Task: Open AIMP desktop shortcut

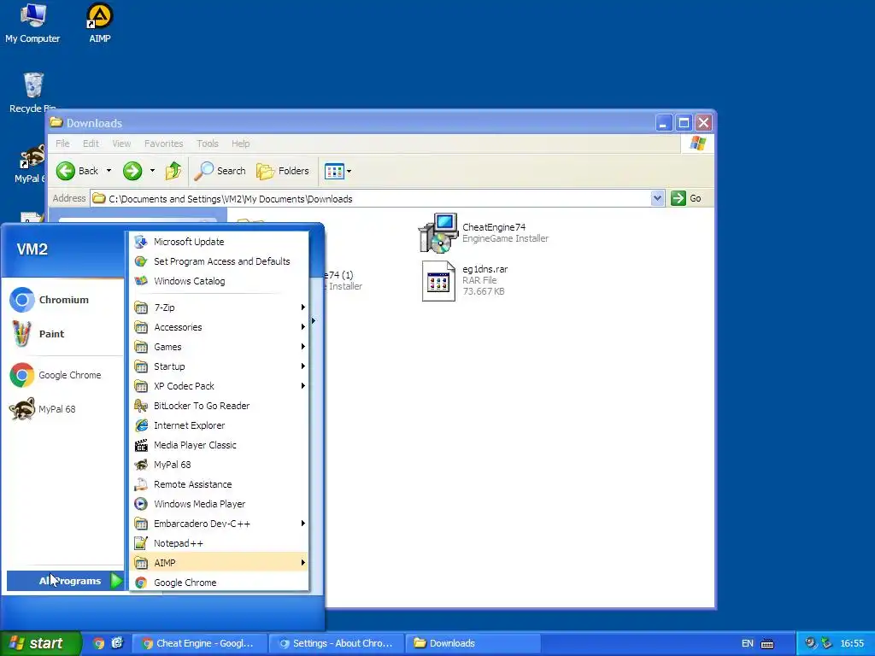Action: (100, 23)
